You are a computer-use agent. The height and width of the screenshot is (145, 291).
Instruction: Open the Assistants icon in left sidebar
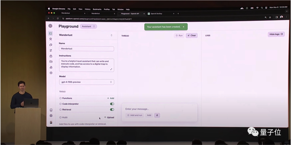(51, 39)
